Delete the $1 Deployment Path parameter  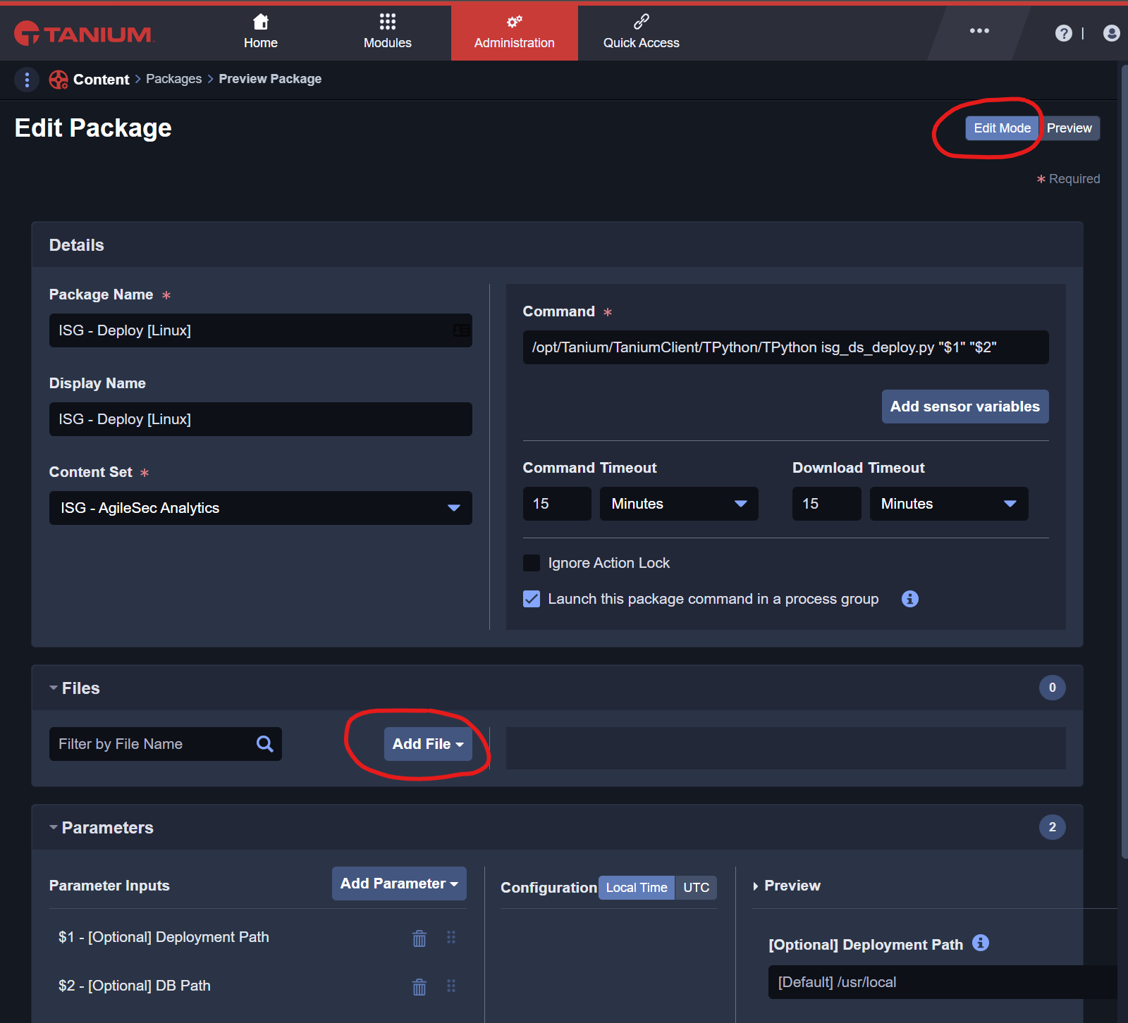click(x=419, y=938)
